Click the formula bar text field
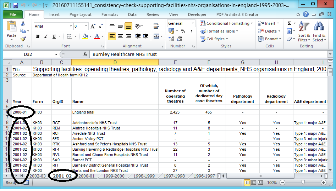This screenshot has width=336, height=191. 209,54
